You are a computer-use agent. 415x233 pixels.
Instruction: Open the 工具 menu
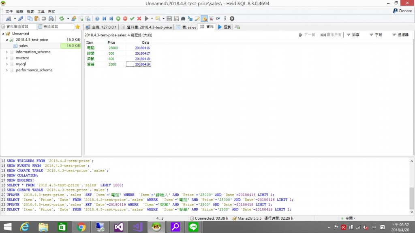click(x=41, y=11)
